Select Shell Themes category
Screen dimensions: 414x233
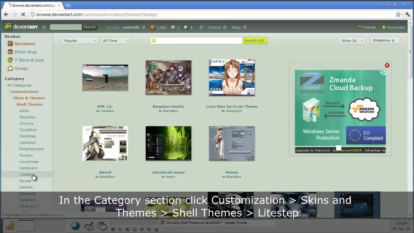click(x=29, y=104)
